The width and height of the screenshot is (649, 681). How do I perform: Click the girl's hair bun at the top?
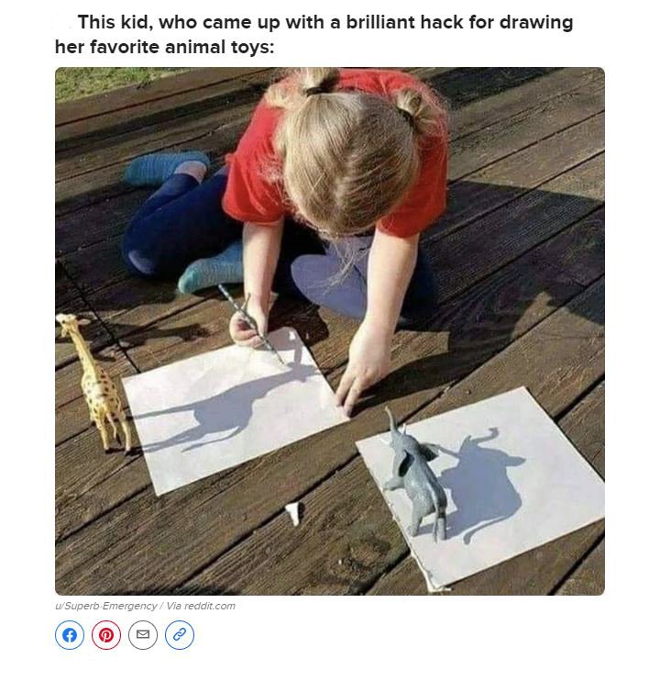(319, 82)
